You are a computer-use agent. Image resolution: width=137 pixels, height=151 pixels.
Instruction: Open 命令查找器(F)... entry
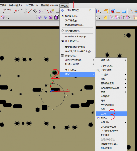(x=78, y=31)
